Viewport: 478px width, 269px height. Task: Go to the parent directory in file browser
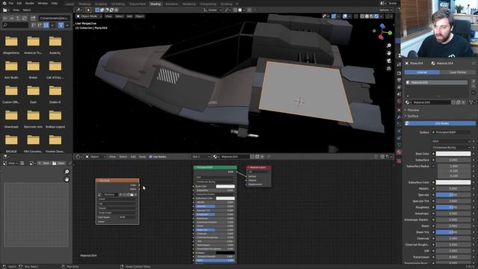tap(18, 18)
